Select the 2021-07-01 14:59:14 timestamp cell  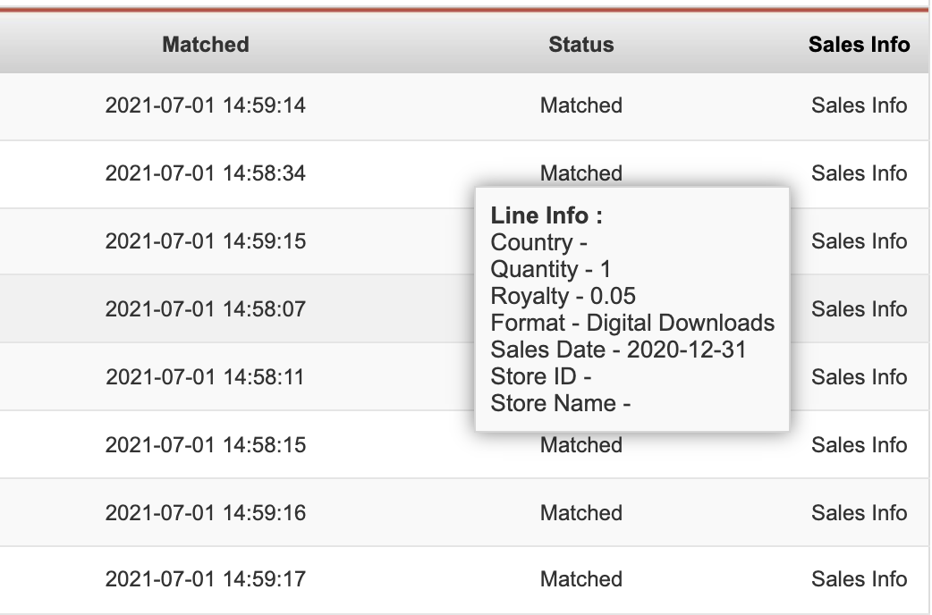click(206, 105)
